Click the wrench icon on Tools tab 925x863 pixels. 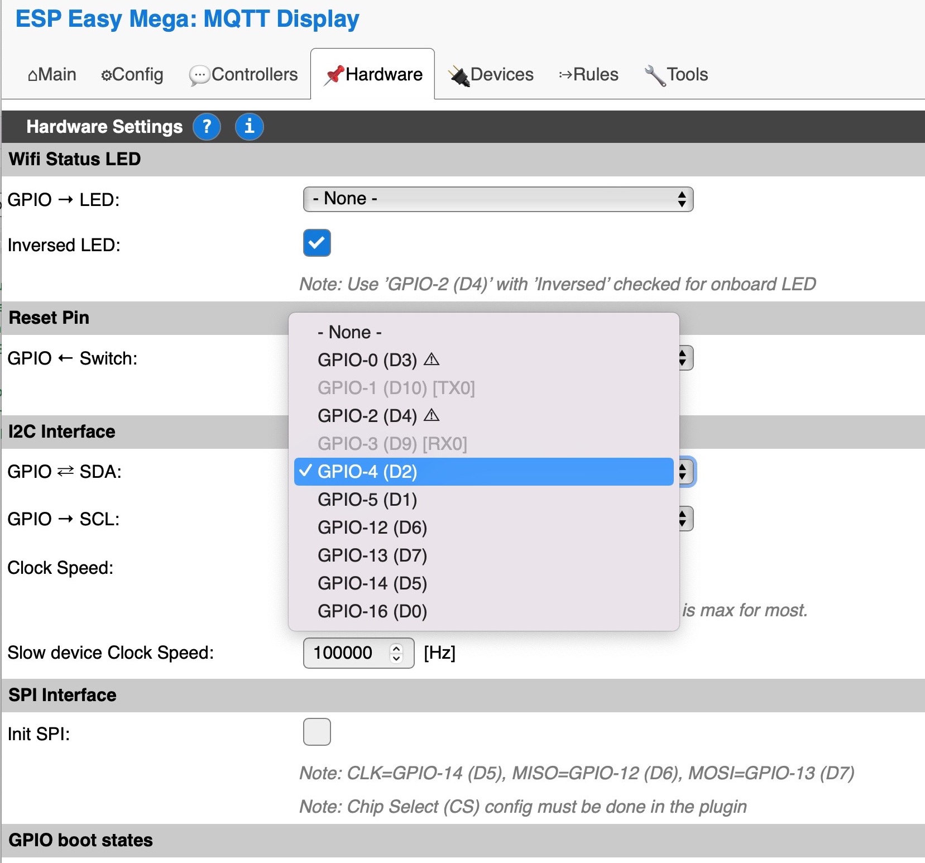pyautogui.click(x=655, y=75)
